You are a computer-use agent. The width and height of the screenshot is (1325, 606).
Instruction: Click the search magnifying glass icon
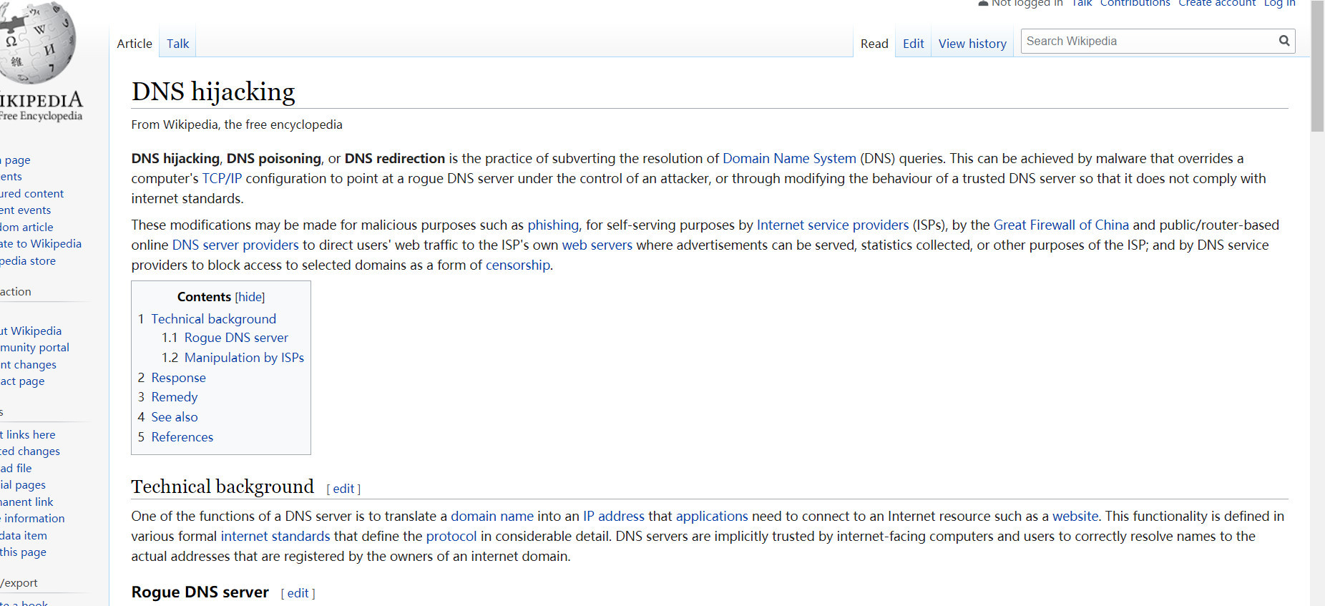coord(1284,41)
